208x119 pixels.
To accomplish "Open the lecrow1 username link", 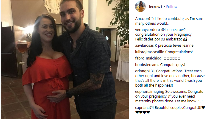I will (156, 7).
